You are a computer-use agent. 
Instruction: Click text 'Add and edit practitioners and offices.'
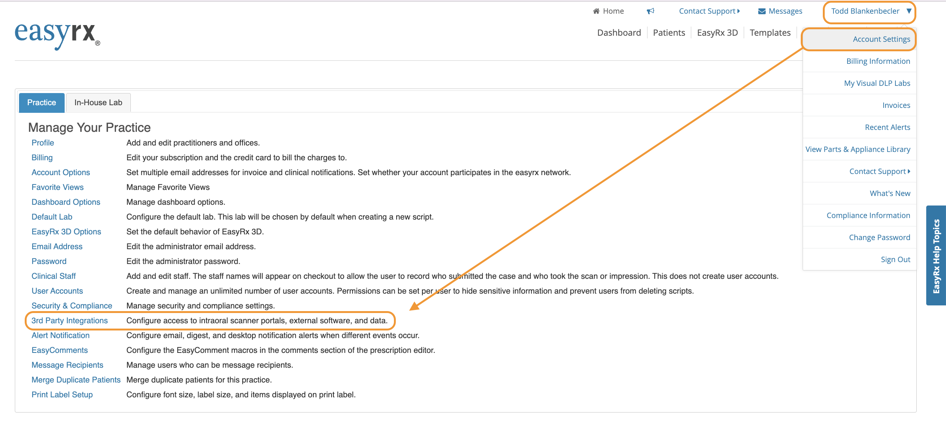[x=193, y=143]
